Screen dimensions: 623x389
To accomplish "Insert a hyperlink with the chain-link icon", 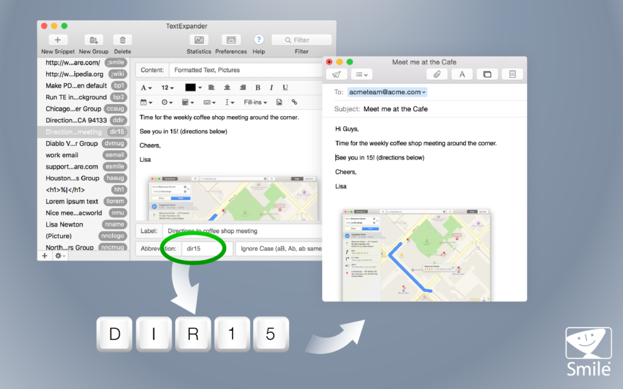I will point(294,102).
